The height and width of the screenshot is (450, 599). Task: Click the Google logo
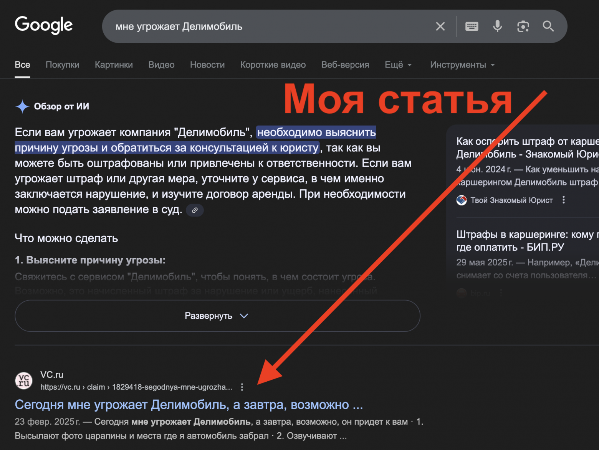pyautogui.click(x=43, y=25)
